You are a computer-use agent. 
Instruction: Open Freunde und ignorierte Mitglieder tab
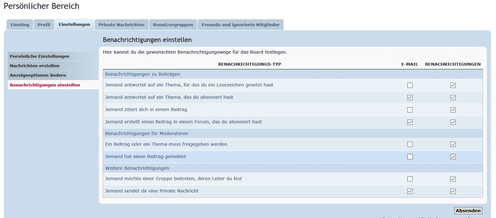click(241, 25)
